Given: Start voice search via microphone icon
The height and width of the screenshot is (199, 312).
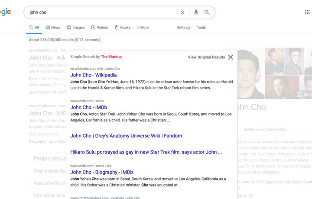Looking at the screenshot, I should pyautogui.click(x=196, y=12).
